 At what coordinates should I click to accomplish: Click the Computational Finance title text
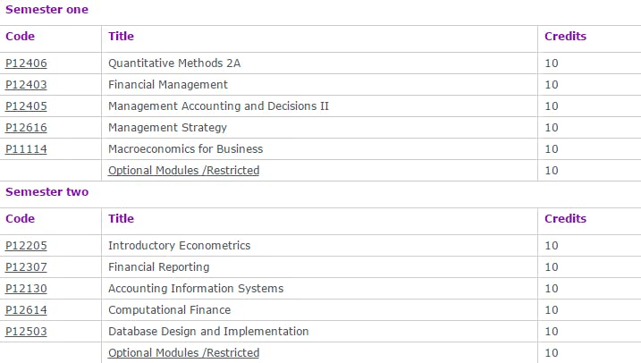169,310
